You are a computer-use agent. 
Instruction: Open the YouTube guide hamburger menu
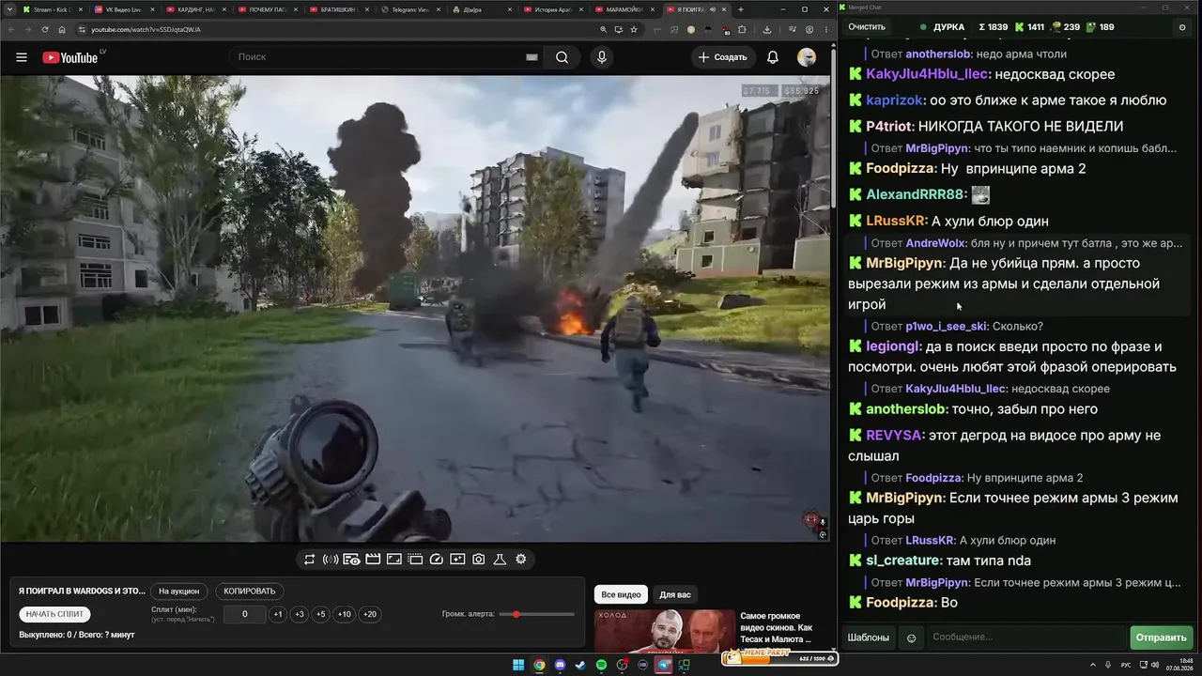click(22, 57)
